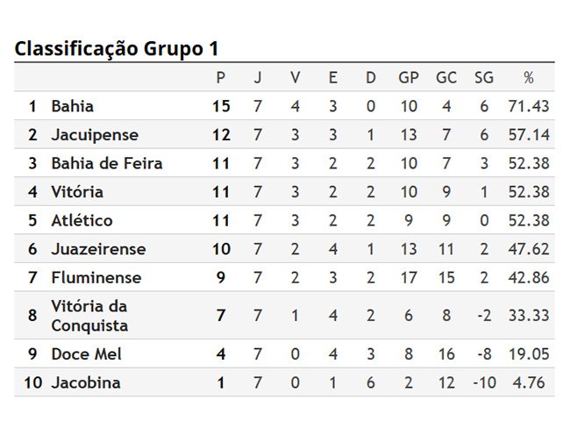This screenshot has width=570, height=421.
Task: Select Bahia de Feira team name
Action: click(x=107, y=163)
